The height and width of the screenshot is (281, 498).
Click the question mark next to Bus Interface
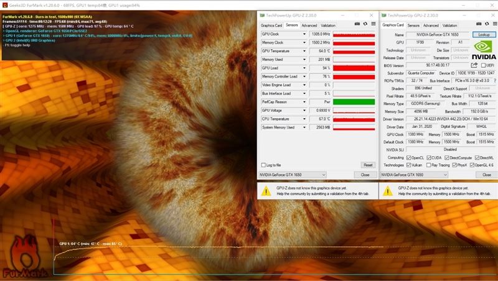tap(495, 81)
